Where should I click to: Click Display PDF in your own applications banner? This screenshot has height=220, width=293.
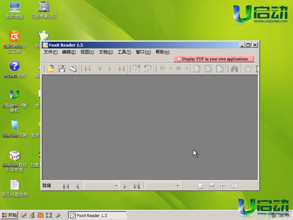point(214,59)
